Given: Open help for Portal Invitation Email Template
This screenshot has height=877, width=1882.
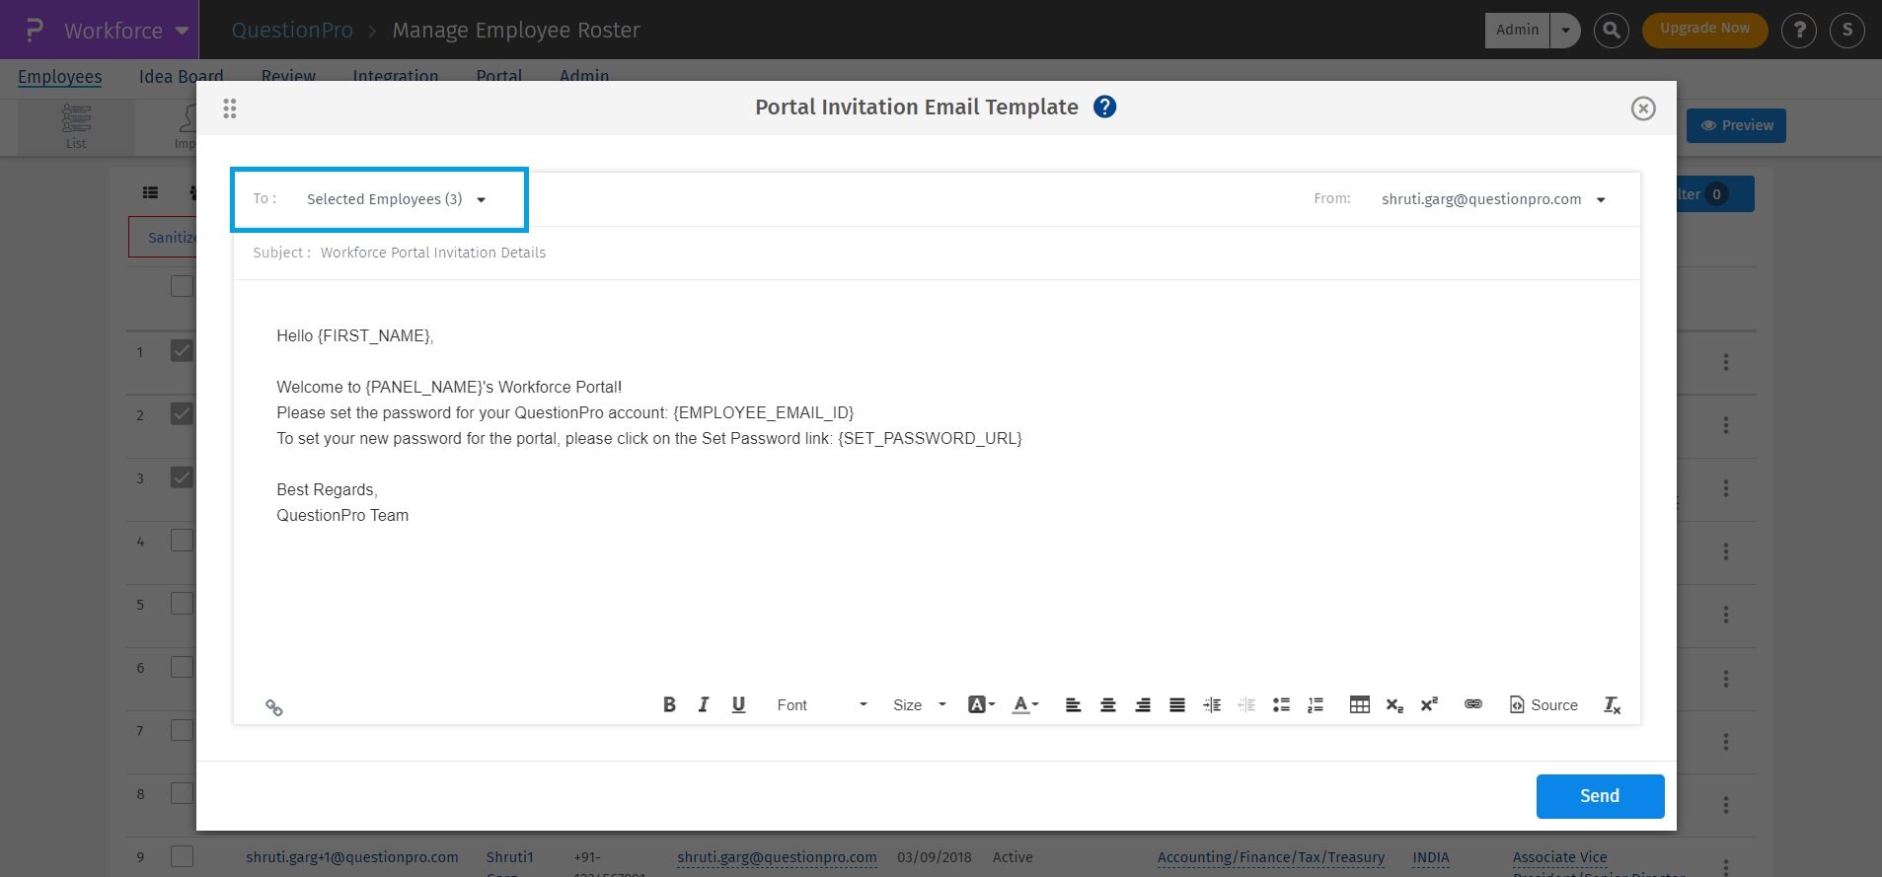Looking at the screenshot, I should point(1105,107).
